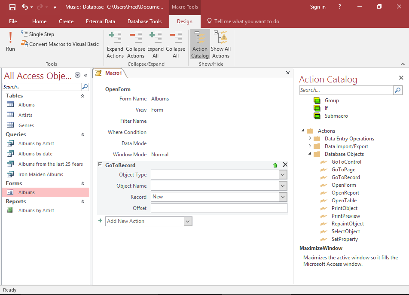Screen dimensions: 409x295
Task: Open the Customize Quick Access Toolbar arrow
Action: pos(55,7)
